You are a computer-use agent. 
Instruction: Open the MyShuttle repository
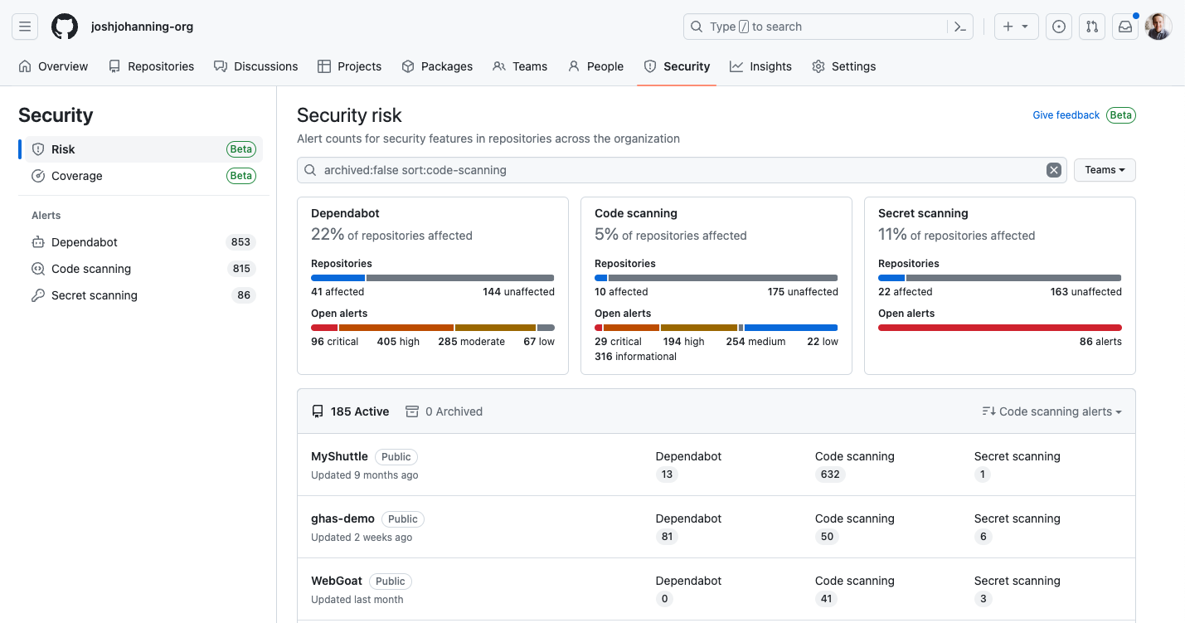[x=339, y=455]
